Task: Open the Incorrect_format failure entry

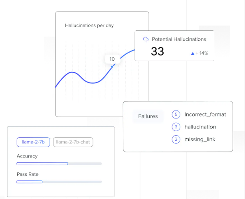Action: (x=205, y=114)
